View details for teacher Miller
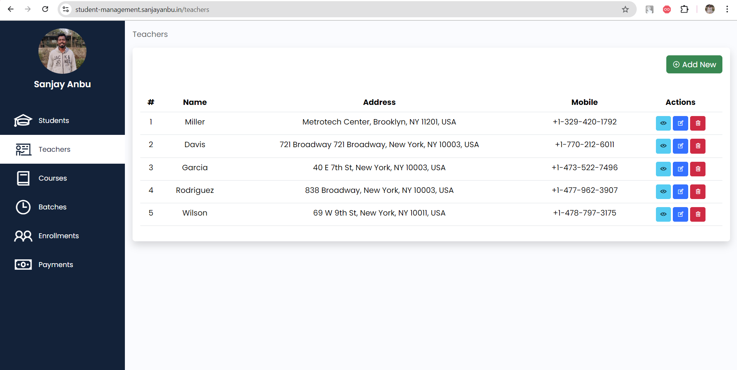The image size is (737, 370). (663, 123)
